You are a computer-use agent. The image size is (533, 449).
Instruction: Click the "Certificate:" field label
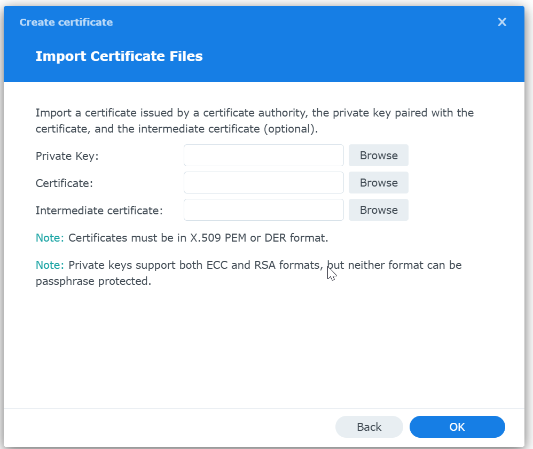pos(64,183)
